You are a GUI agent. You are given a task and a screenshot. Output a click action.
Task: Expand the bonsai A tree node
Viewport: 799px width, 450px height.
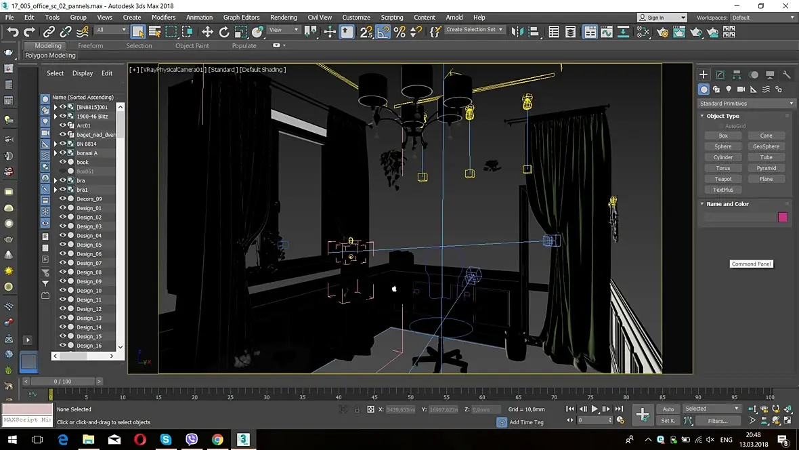click(56, 153)
